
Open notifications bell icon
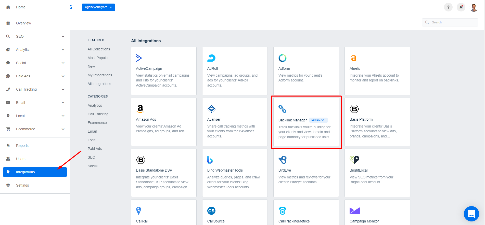tap(461, 7)
